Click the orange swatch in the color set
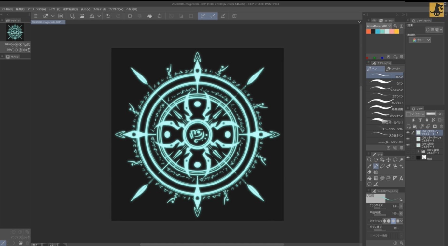Image resolution: width=448 pixels, height=246 pixels. click(368, 31)
